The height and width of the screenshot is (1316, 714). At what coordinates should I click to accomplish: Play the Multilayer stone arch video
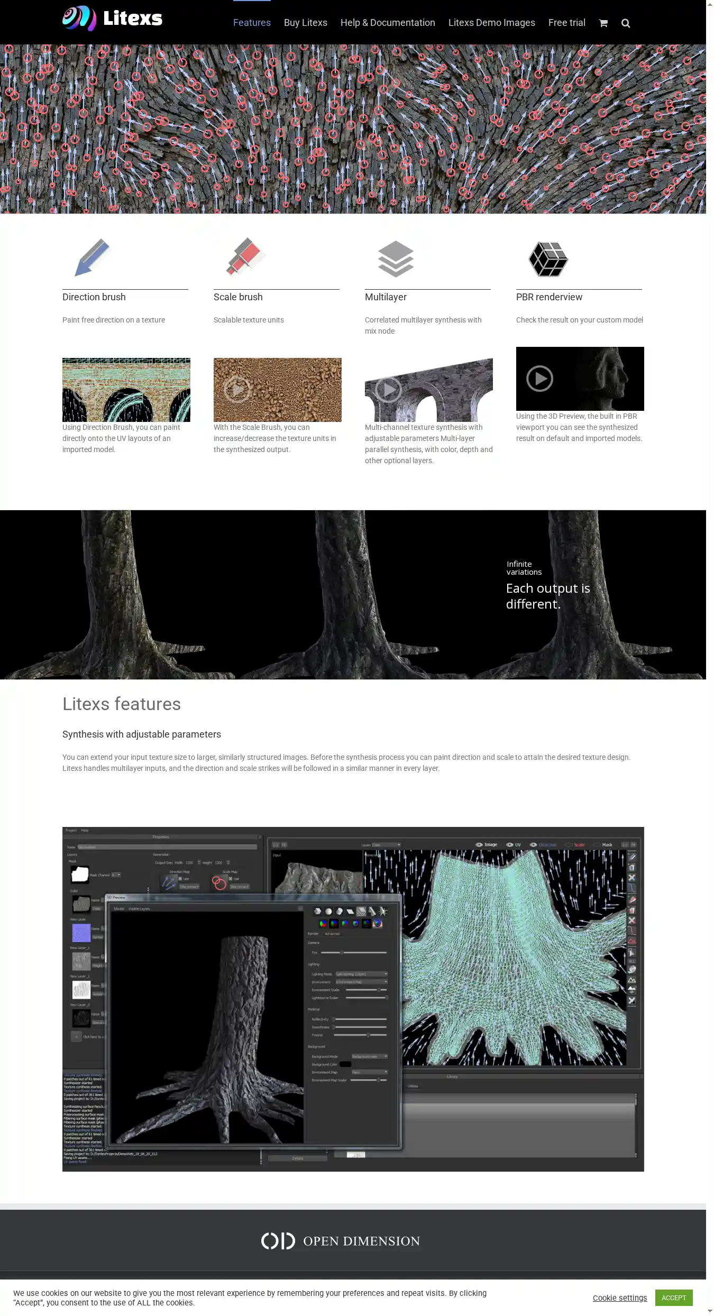(x=388, y=390)
